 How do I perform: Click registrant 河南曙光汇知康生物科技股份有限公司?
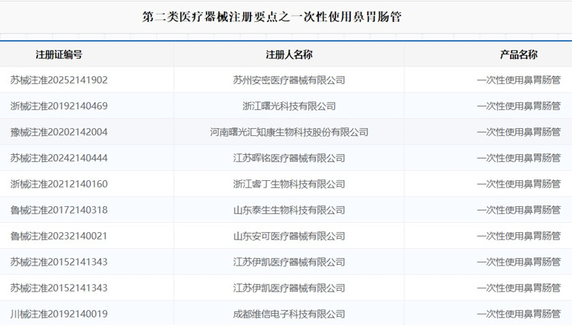point(289,132)
